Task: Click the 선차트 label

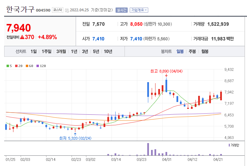Action: (x=21, y=51)
